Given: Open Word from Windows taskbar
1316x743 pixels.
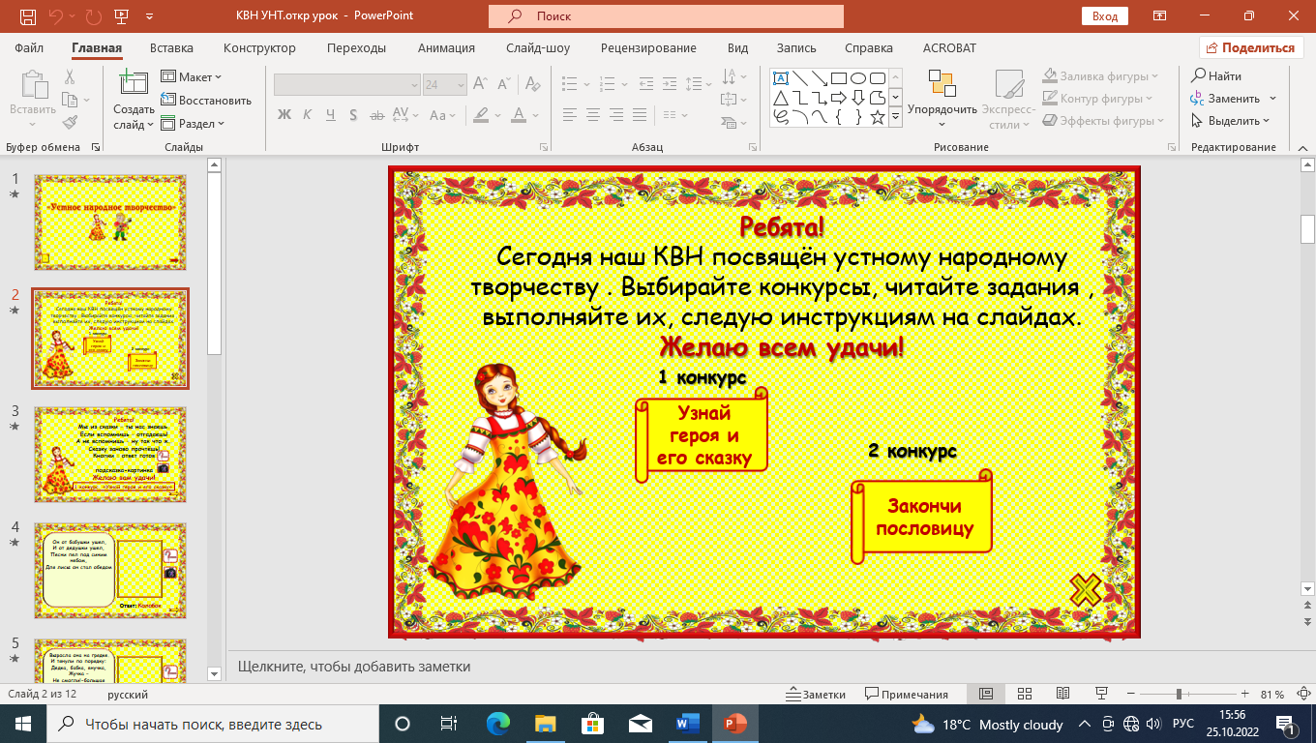Looking at the screenshot, I should pyautogui.click(x=688, y=724).
